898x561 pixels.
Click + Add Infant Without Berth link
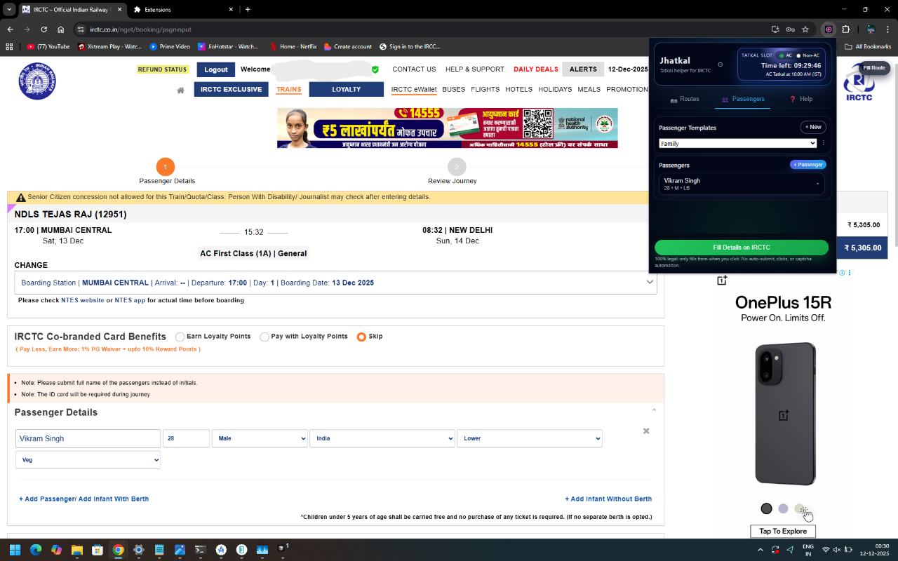[608, 499]
